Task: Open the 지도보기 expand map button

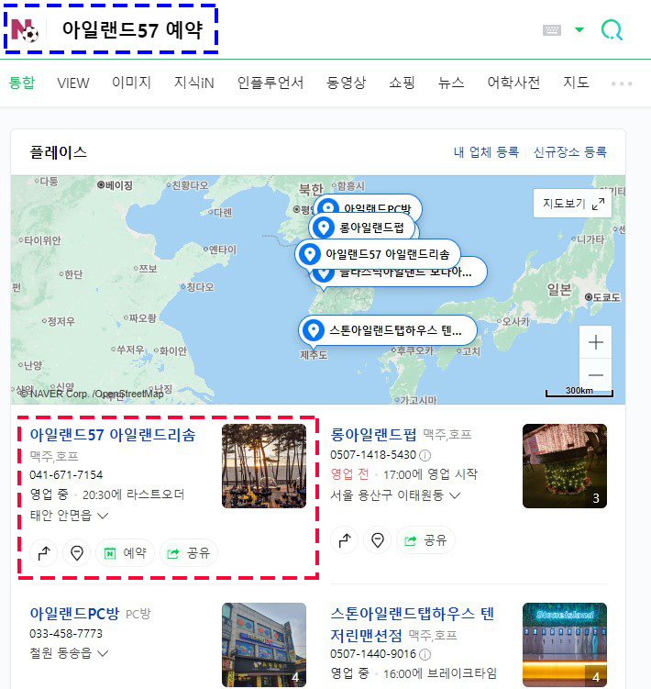Action: click(x=572, y=204)
